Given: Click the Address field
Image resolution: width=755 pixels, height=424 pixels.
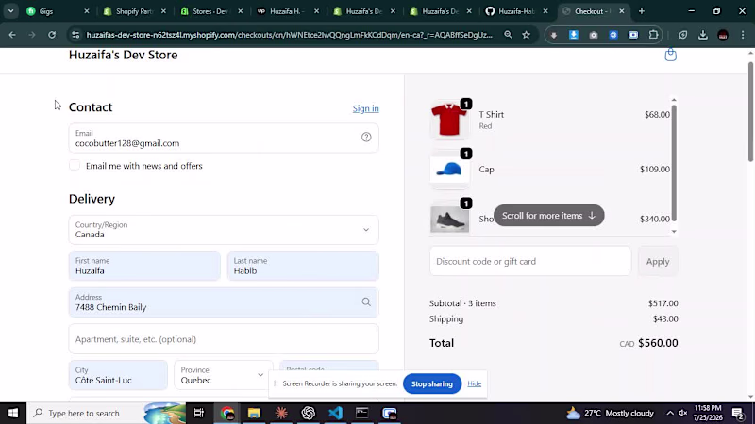Looking at the screenshot, I should [224, 302].
